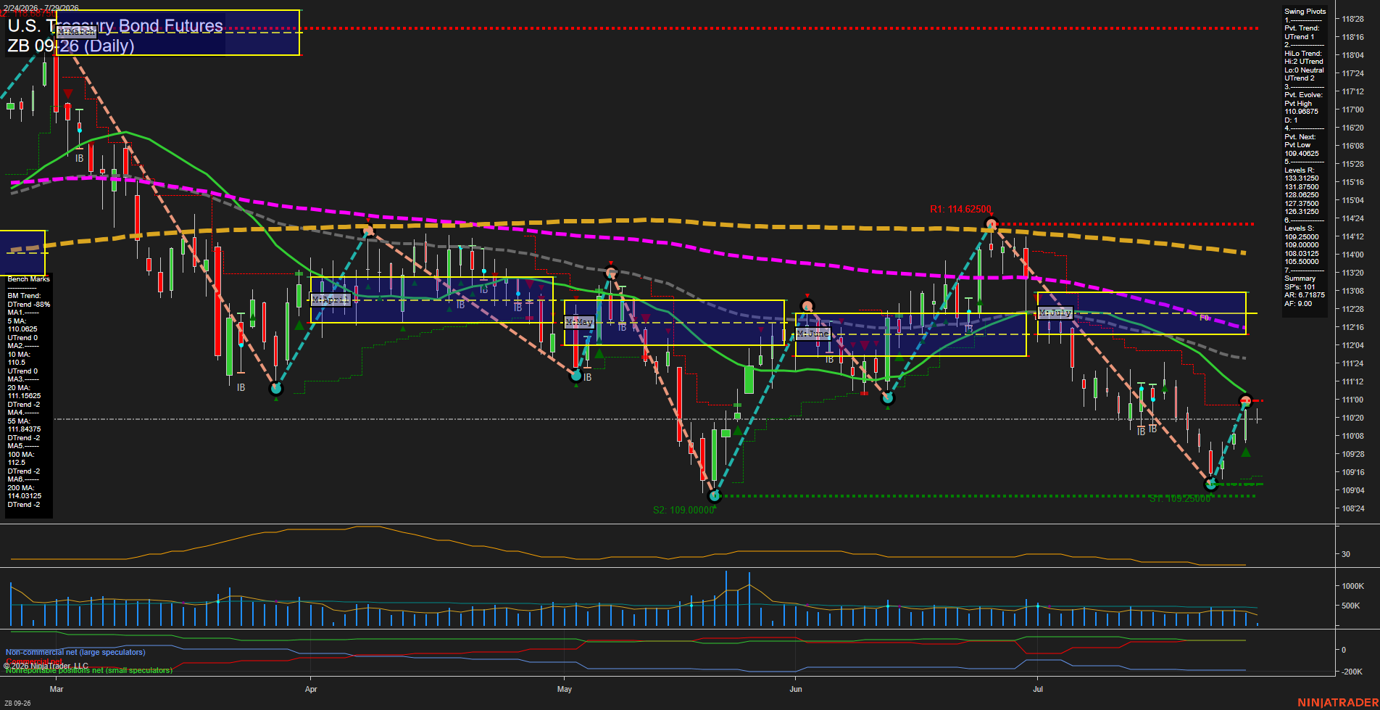Click the Jun label on time axis
Screen dimensions: 1380x710
(796, 689)
